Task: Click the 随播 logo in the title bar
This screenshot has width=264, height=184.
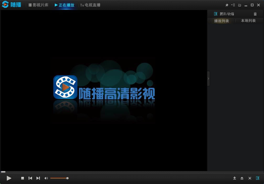Action: pos(12,4)
